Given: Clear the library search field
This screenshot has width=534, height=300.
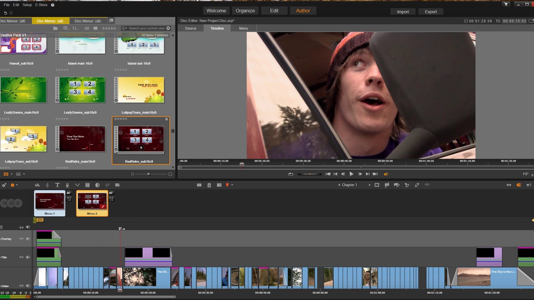Looking at the screenshot, I should click(x=169, y=28).
